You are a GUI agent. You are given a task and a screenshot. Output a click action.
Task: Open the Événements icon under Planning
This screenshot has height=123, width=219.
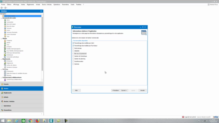click(x=5, y=71)
